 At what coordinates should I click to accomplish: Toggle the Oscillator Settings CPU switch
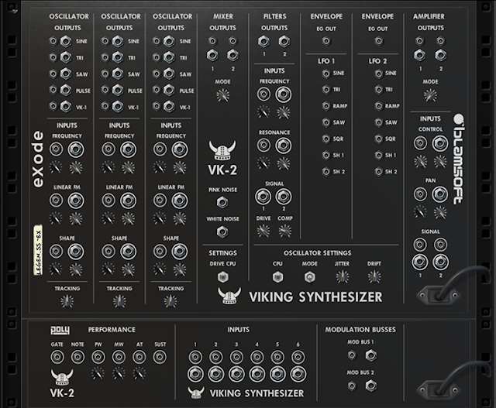click(x=277, y=277)
